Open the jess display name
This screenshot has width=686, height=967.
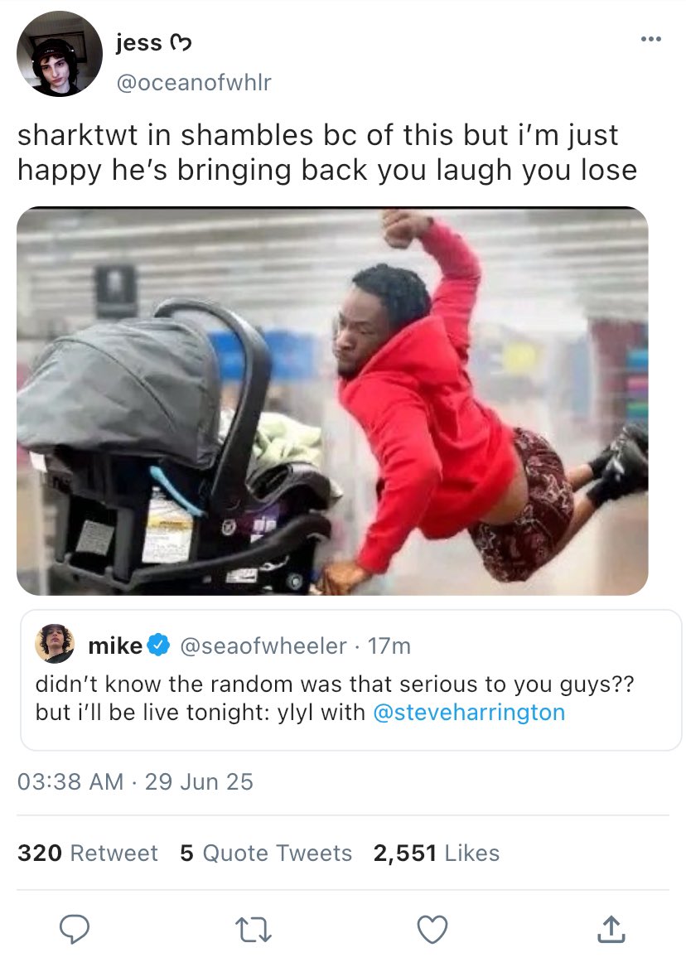click(x=139, y=42)
